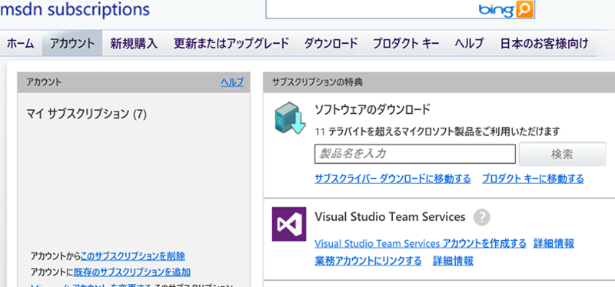Click the ヘルプ link in アカウント panel
Viewport: 615px width, 287px height.
click(x=232, y=82)
